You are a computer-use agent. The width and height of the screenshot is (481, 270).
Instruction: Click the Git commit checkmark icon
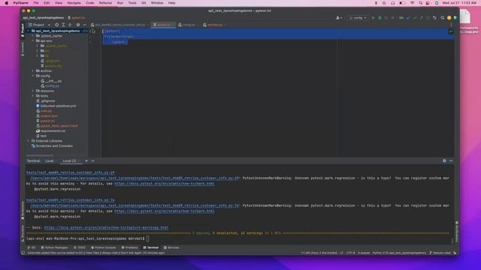[415, 18]
